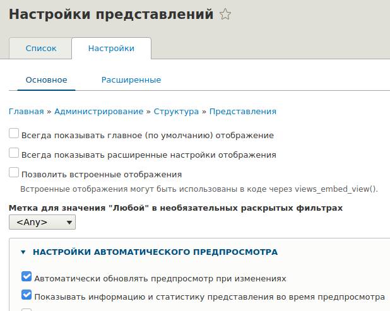The height and width of the screenshot is (311, 390).
Task: Click the star bookmark icon beside the title
Action: [x=225, y=14]
